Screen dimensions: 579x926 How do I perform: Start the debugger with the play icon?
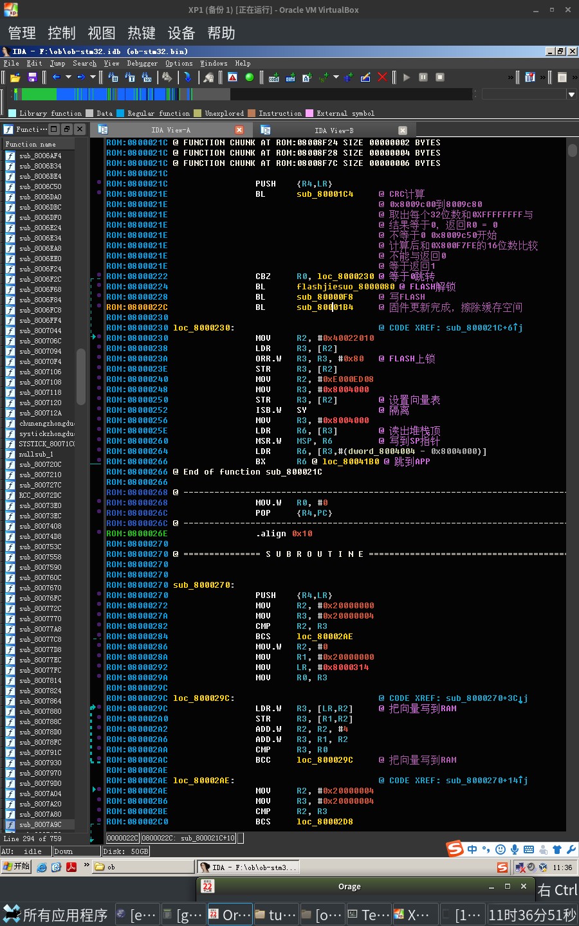tap(407, 78)
